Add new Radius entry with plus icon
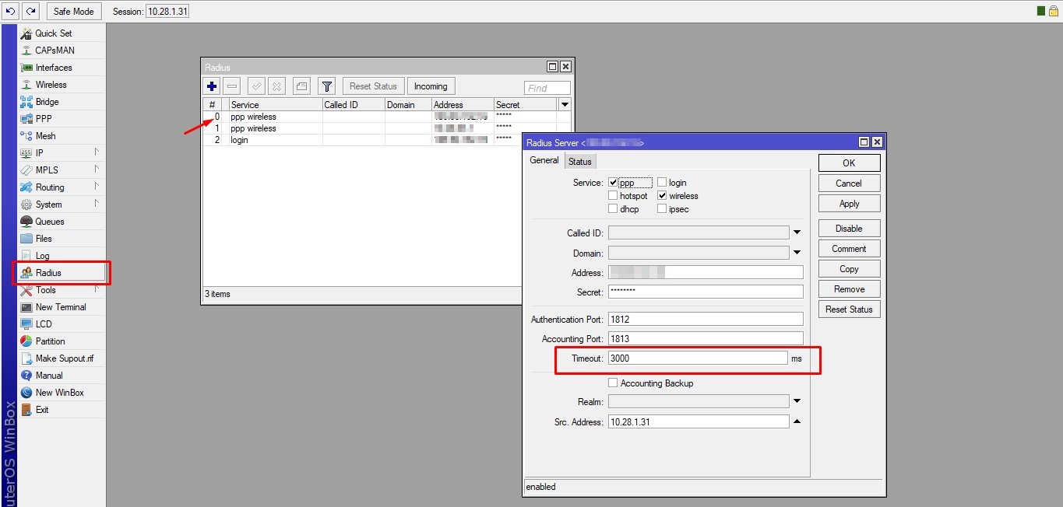This screenshot has width=1063, height=507. (x=212, y=86)
